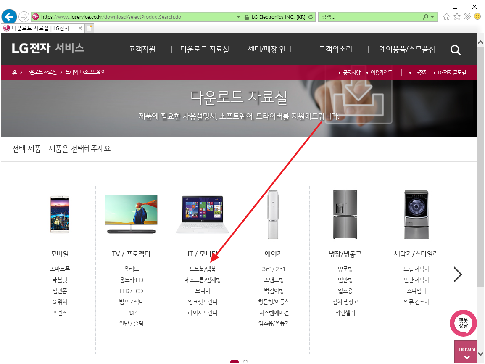Select the first carousel page indicator
The width and height of the screenshot is (485, 364).
(x=235, y=361)
